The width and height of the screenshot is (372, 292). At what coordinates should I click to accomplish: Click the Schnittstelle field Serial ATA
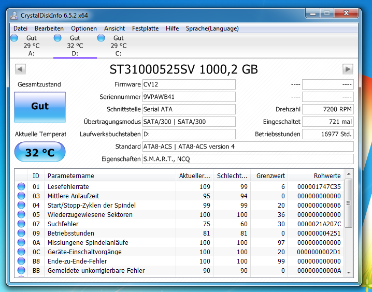pos(189,109)
